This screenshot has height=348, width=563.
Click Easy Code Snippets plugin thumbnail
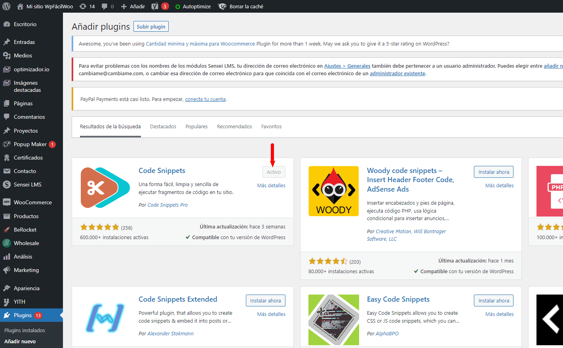click(x=334, y=320)
